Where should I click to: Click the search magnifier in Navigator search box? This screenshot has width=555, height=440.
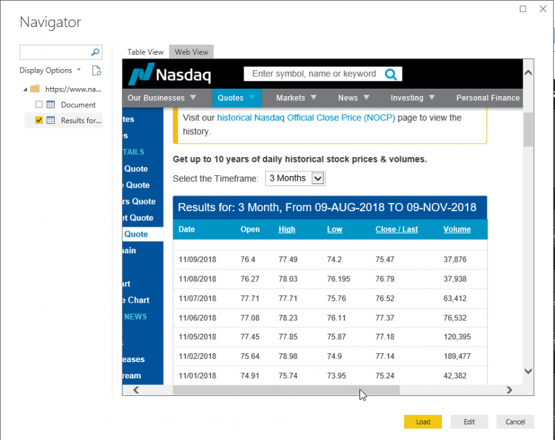click(x=95, y=52)
